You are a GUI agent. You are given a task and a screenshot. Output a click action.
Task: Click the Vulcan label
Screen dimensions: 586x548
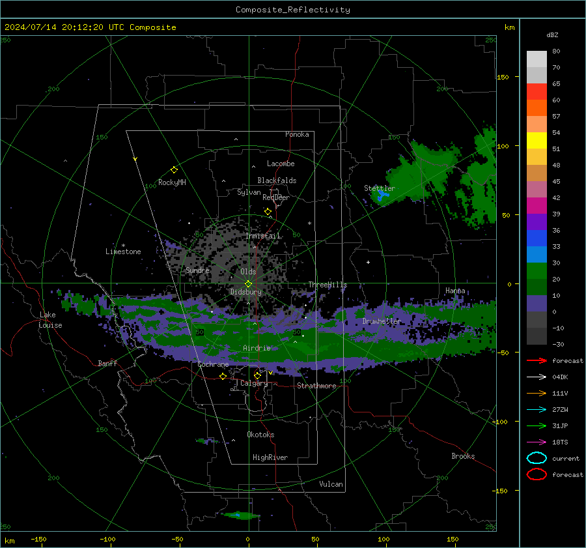(x=331, y=484)
